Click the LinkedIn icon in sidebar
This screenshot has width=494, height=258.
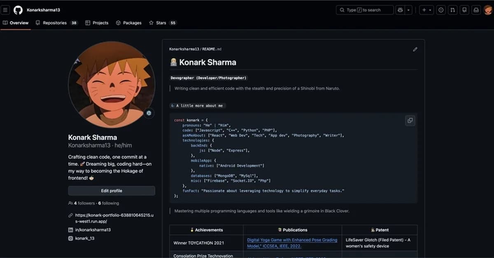point(71,230)
